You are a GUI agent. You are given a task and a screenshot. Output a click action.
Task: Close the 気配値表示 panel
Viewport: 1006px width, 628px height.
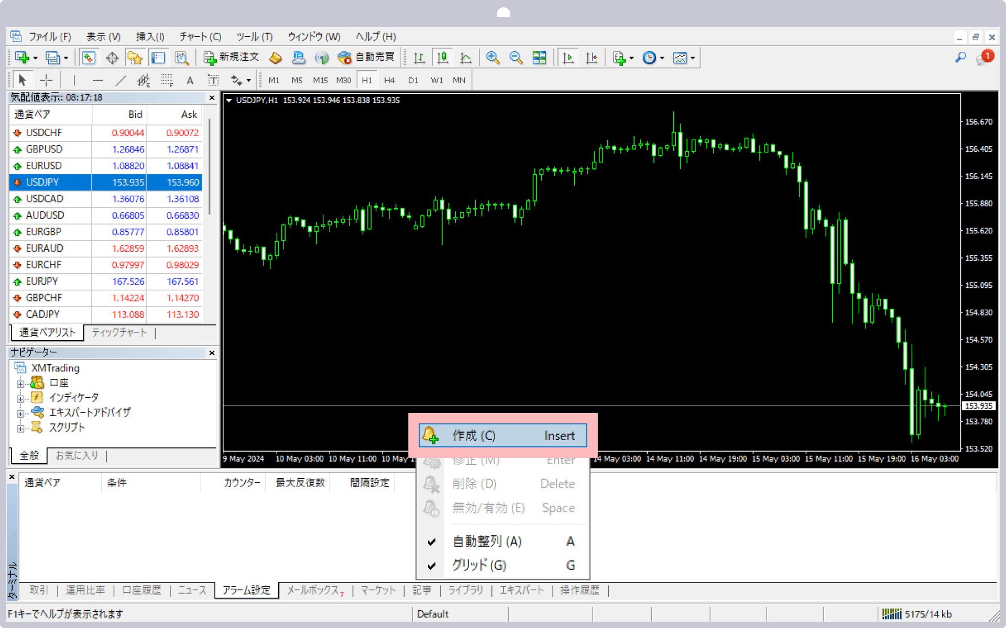tap(212, 98)
